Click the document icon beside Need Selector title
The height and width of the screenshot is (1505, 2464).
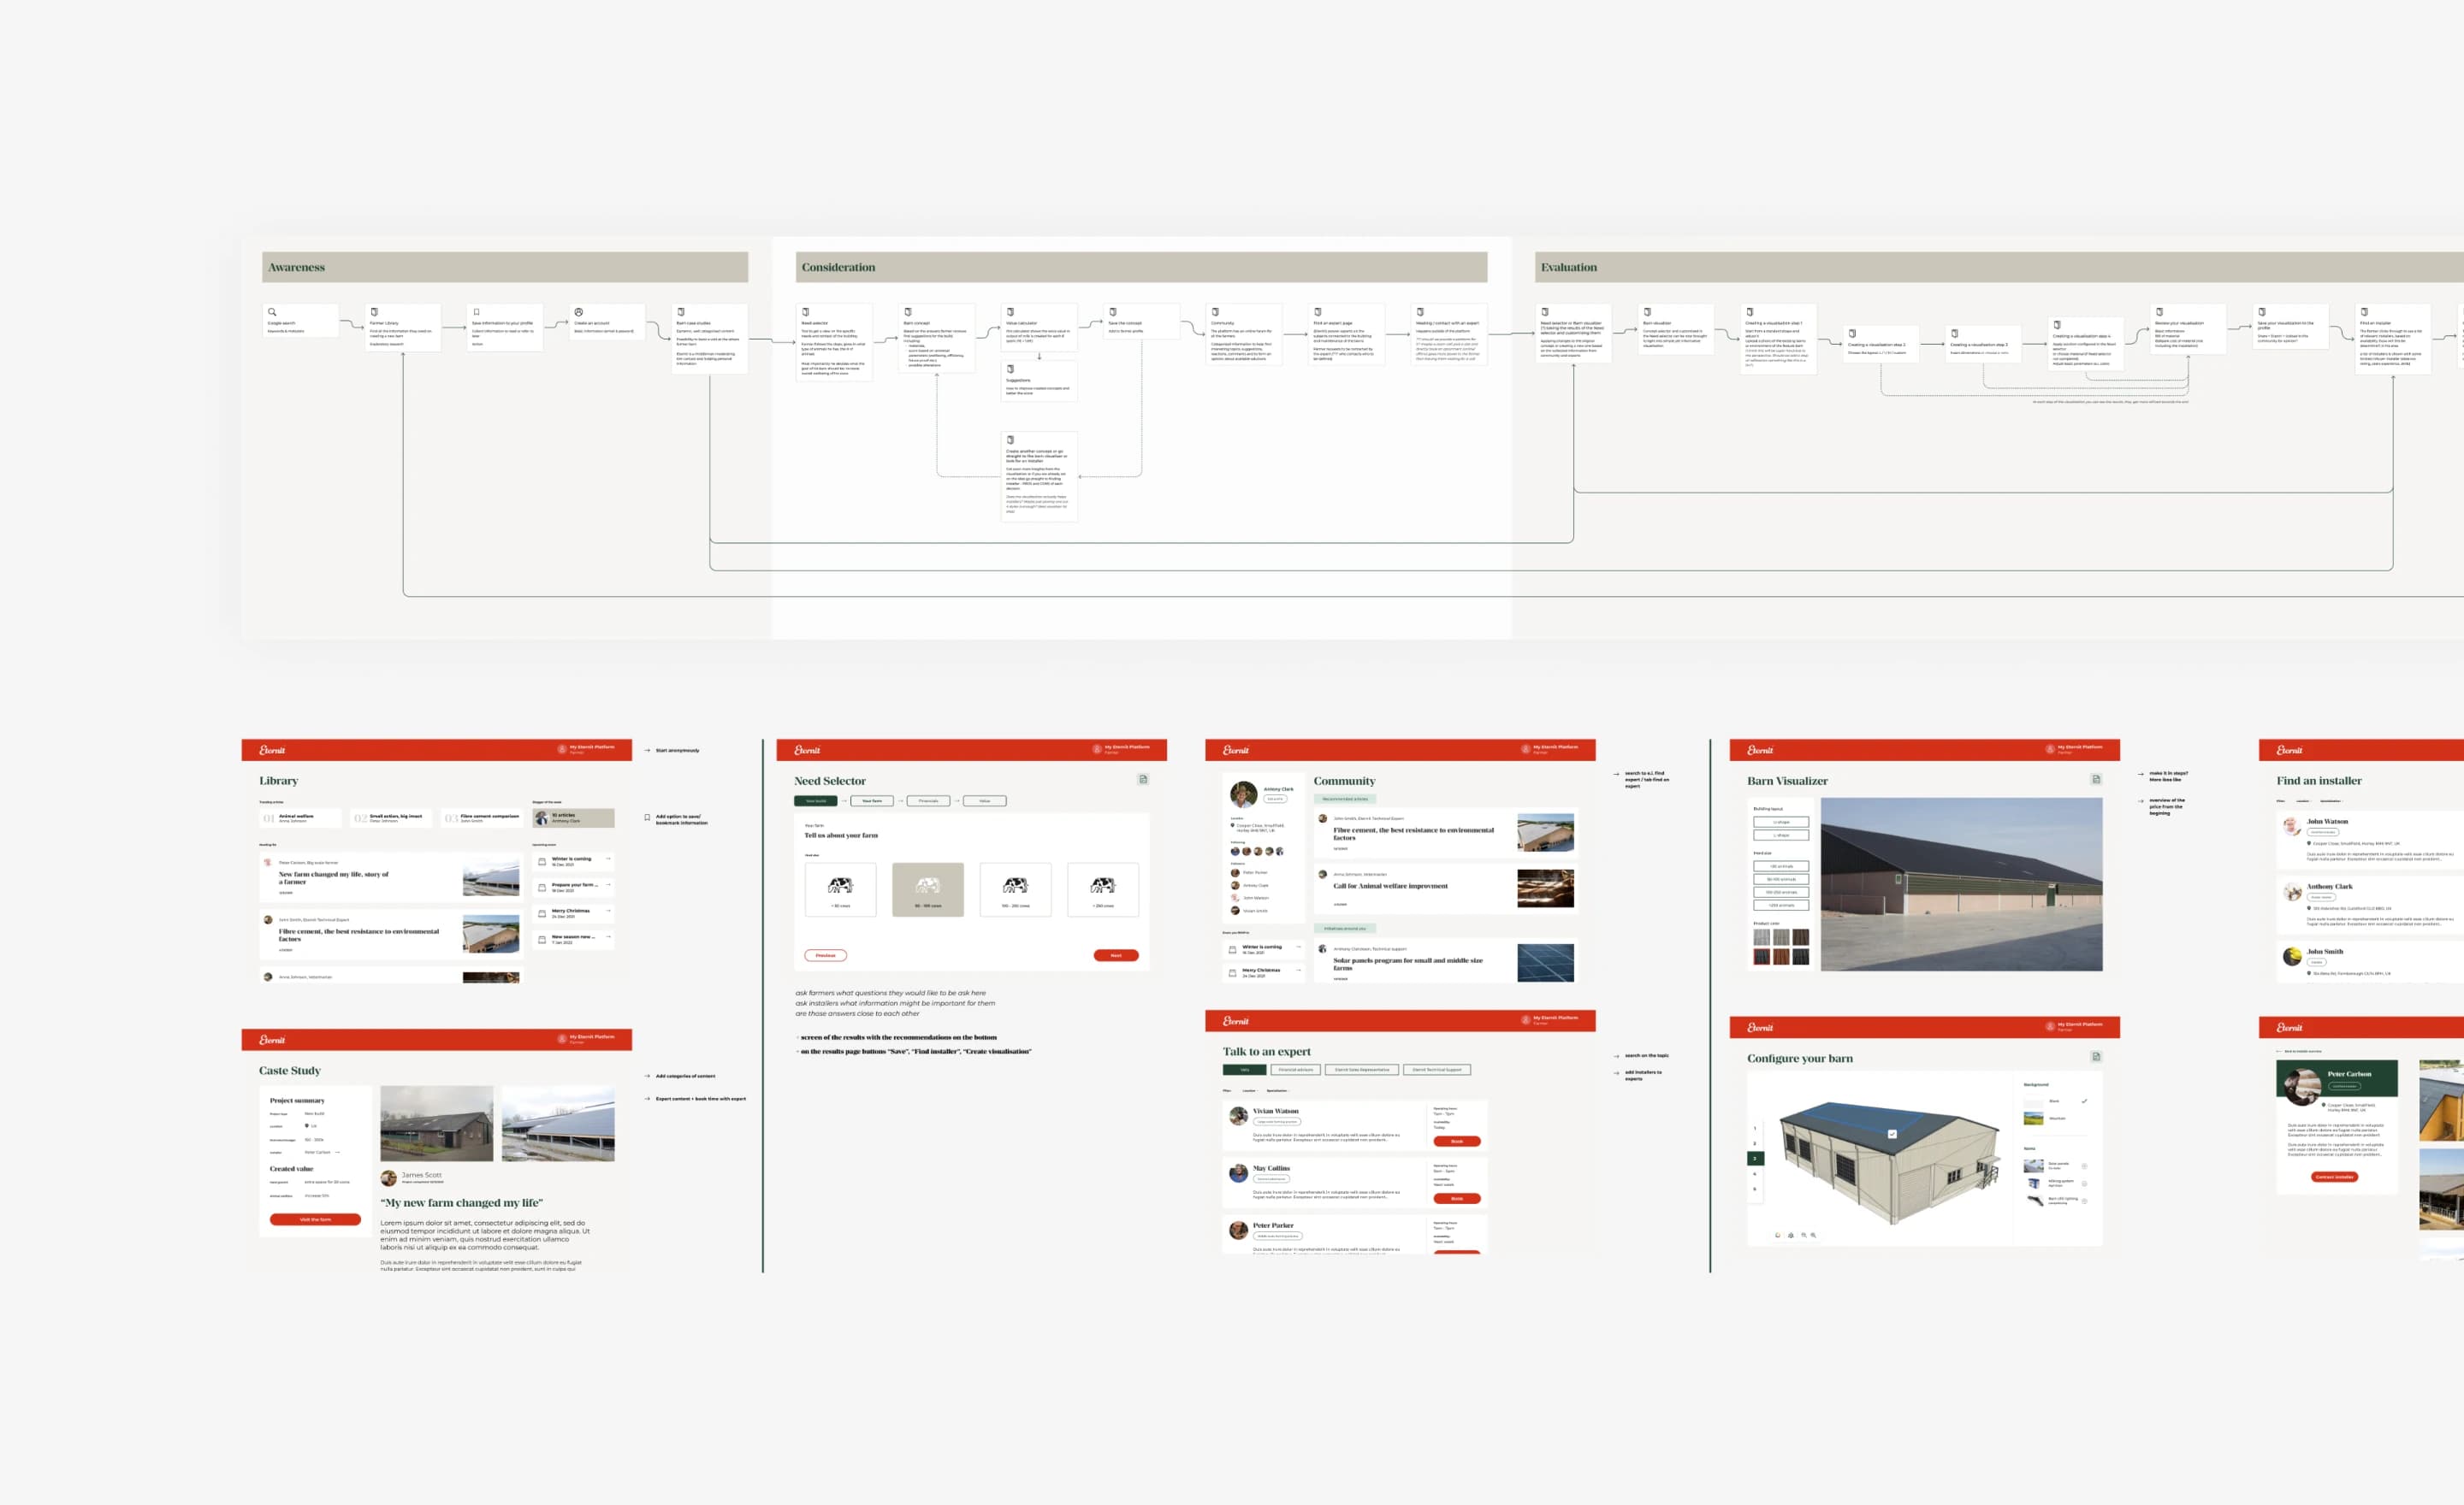pos(1143,778)
